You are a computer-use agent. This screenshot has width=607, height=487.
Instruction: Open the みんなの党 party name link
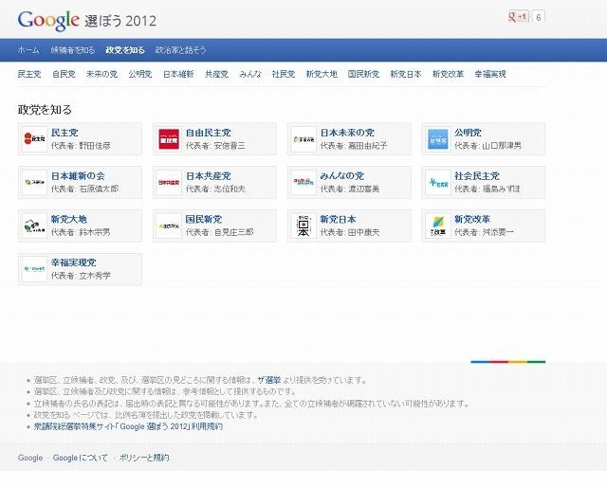tap(341, 176)
